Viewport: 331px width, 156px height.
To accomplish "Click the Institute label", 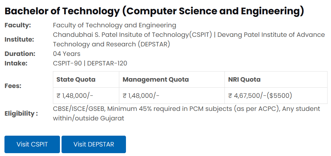I will [19, 39].
